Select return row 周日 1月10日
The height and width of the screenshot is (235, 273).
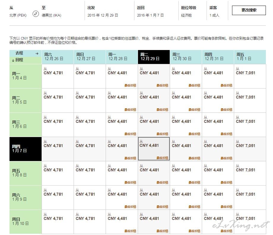[26, 222]
